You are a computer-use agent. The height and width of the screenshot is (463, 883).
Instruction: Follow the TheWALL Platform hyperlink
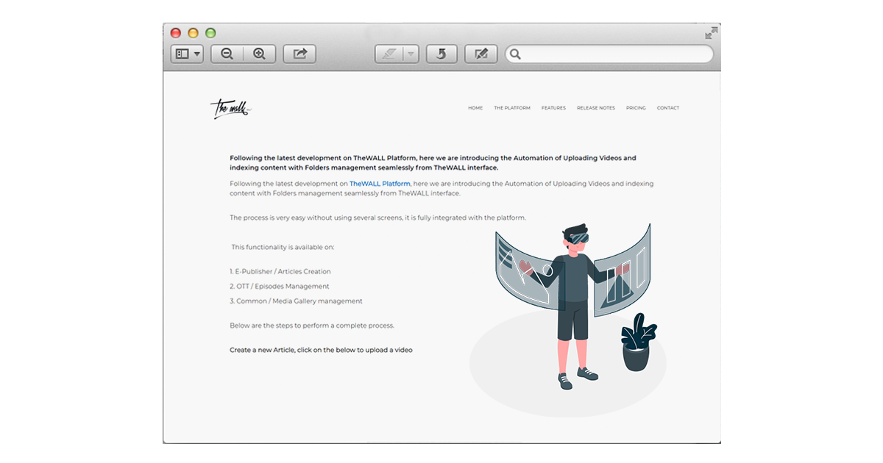(380, 183)
